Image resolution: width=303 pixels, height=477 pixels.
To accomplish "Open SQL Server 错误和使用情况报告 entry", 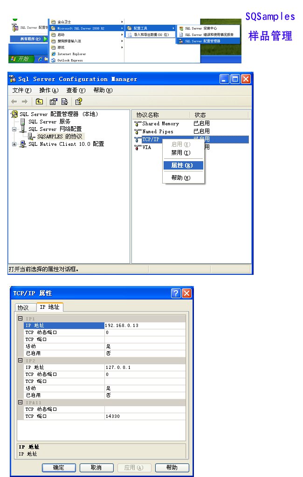I will 208,34.
